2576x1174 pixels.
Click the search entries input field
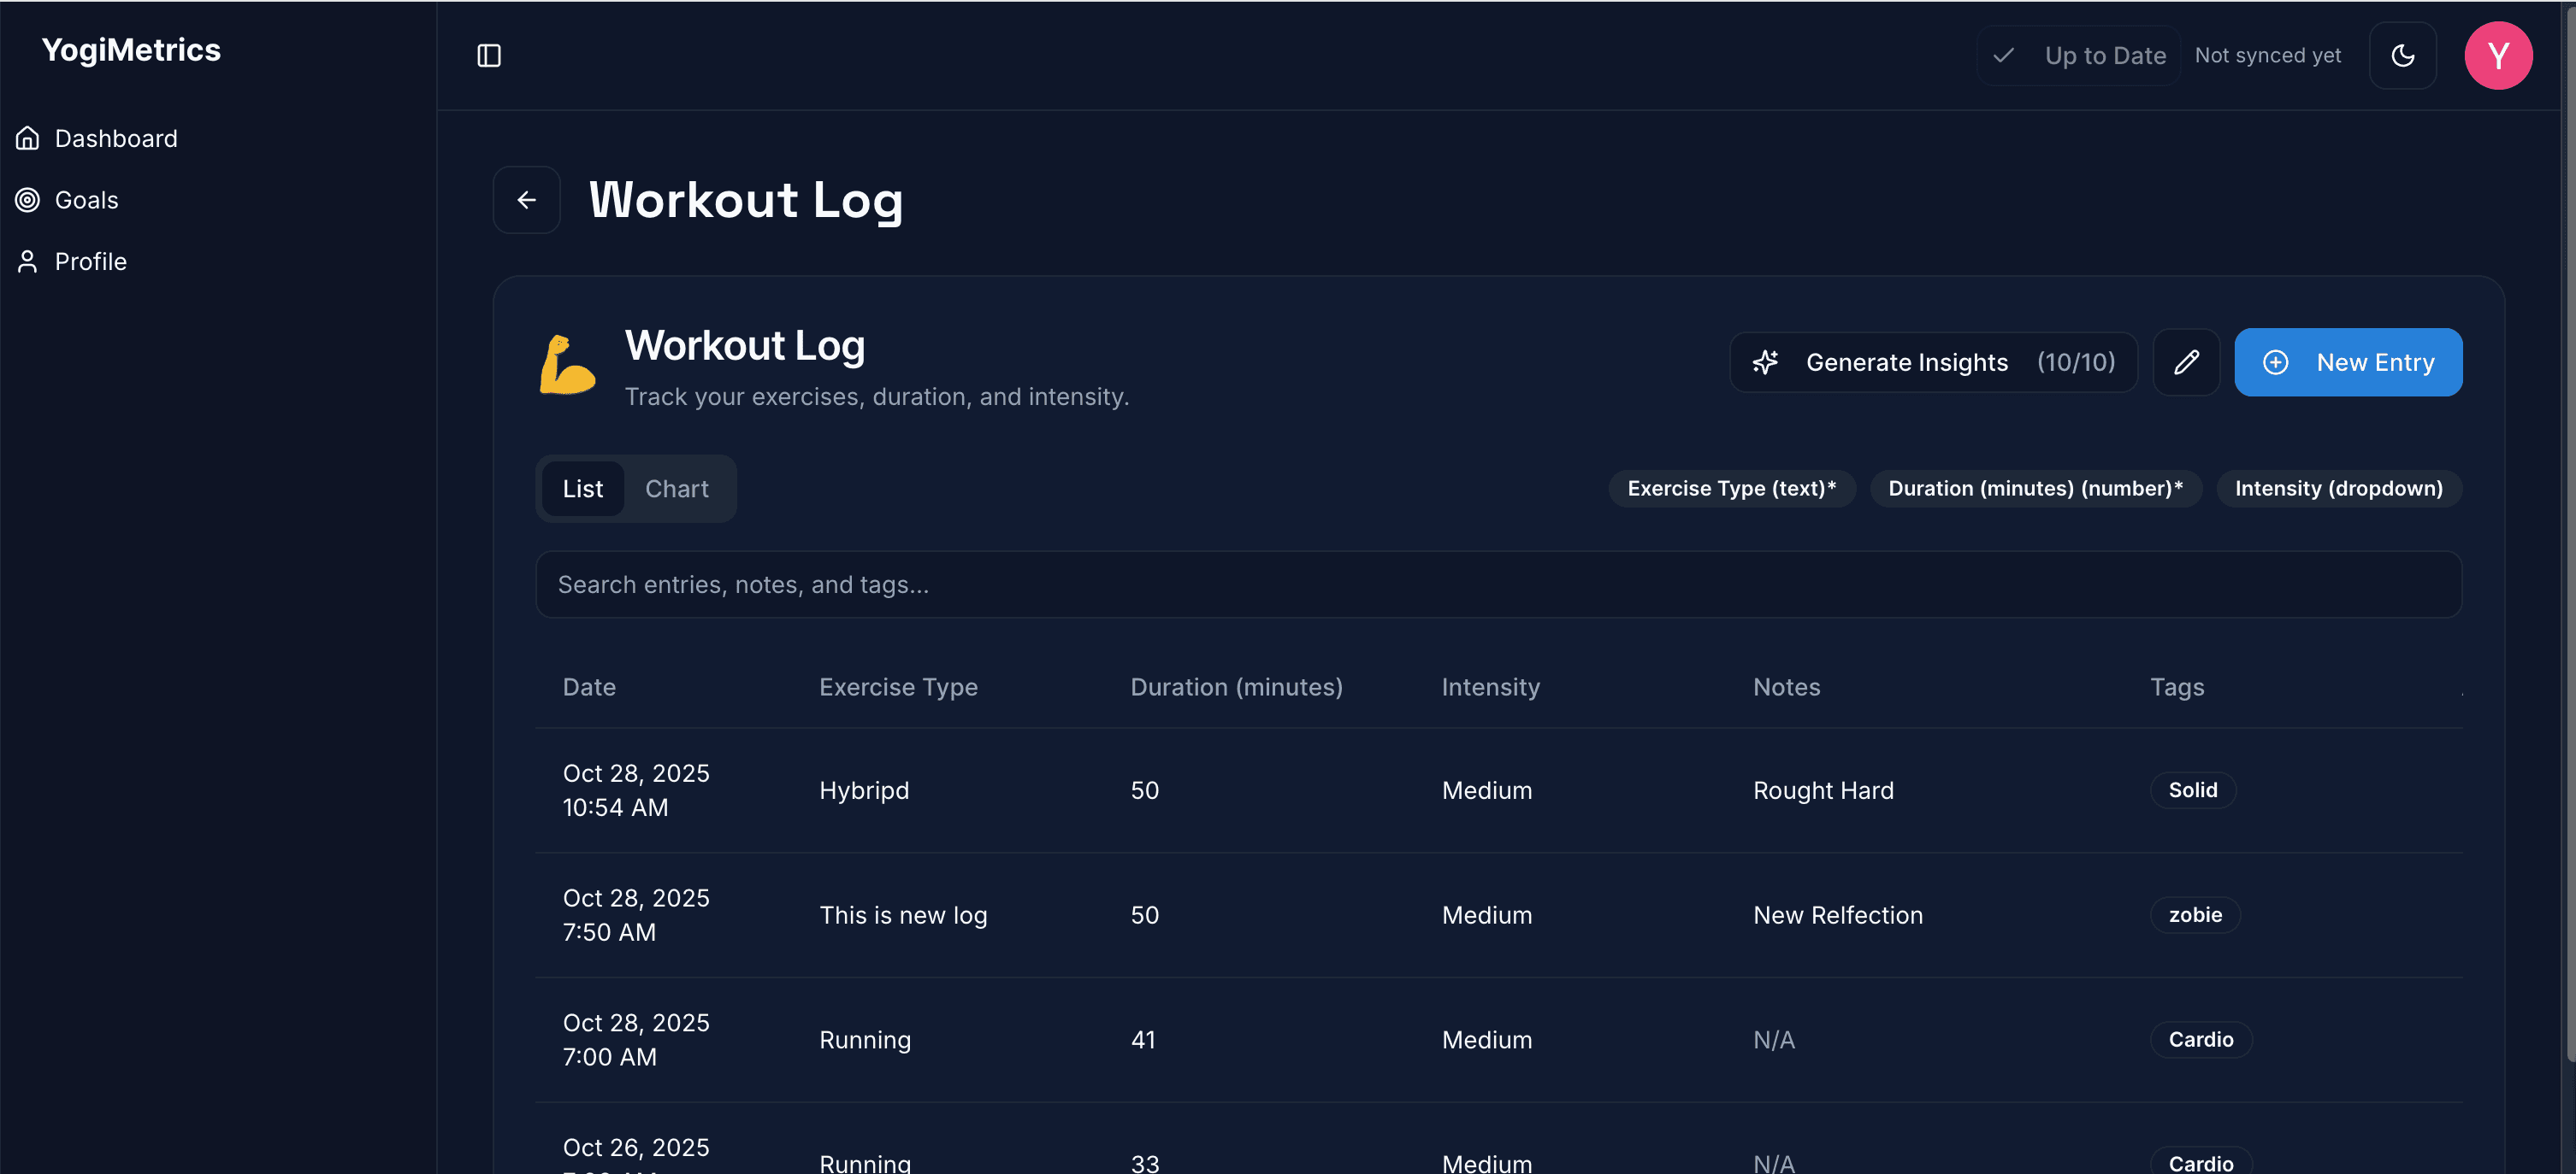pos(1497,584)
